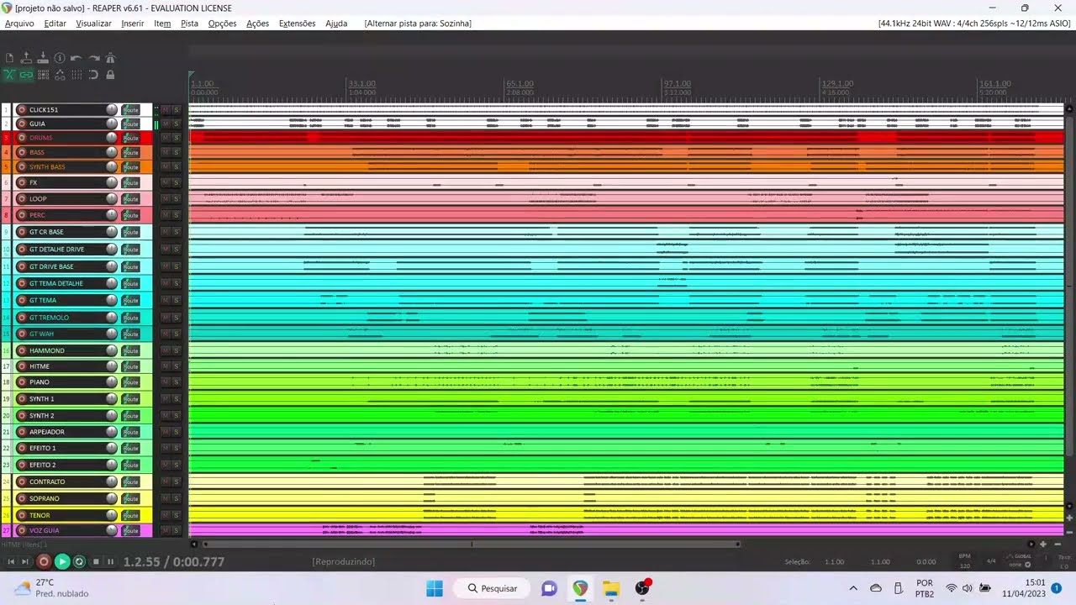Open the Editar menu
Image resolution: width=1076 pixels, height=605 pixels.
(x=55, y=24)
